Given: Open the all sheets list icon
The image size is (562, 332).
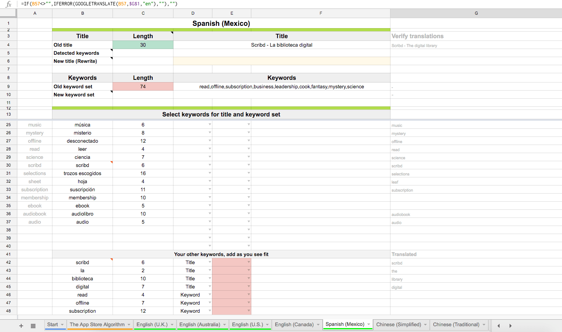Looking at the screenshot, I should [x=33, y=326].
